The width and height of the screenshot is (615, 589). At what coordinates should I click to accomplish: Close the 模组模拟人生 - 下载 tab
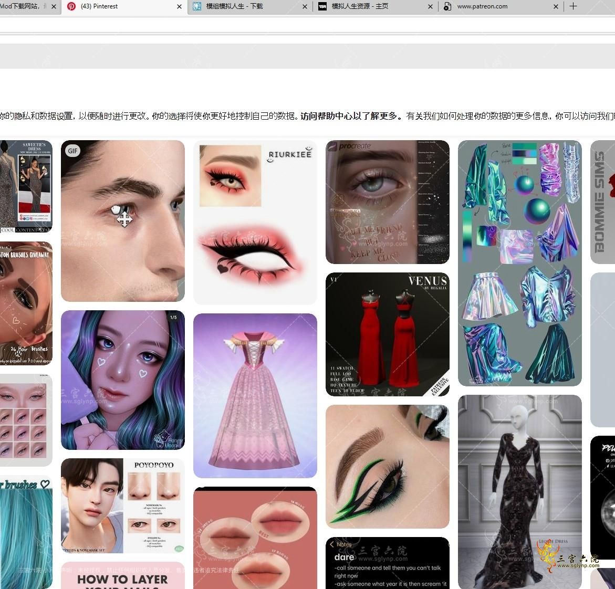[305, 7]
